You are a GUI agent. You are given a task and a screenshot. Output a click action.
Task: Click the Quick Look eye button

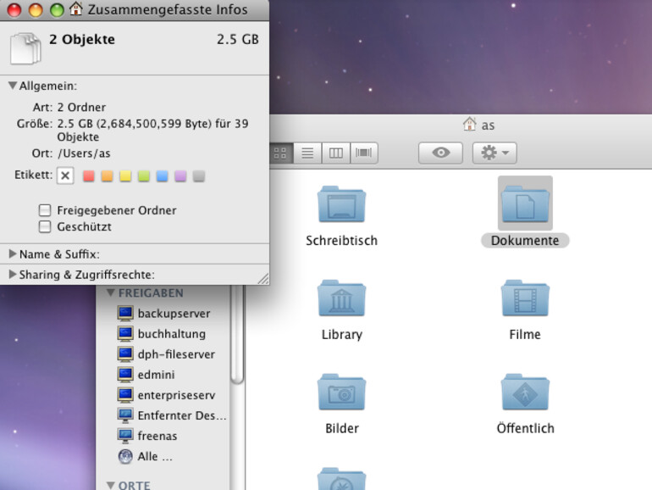point(440,153)
